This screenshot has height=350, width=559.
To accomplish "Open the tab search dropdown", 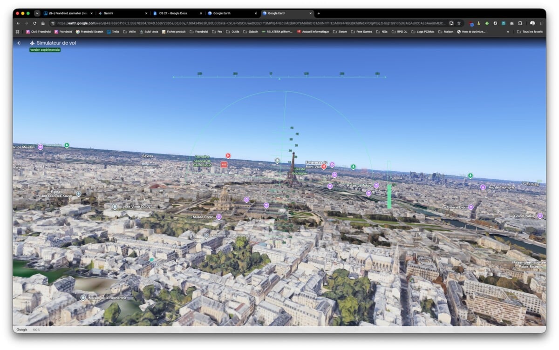I will tap(37, 13).
